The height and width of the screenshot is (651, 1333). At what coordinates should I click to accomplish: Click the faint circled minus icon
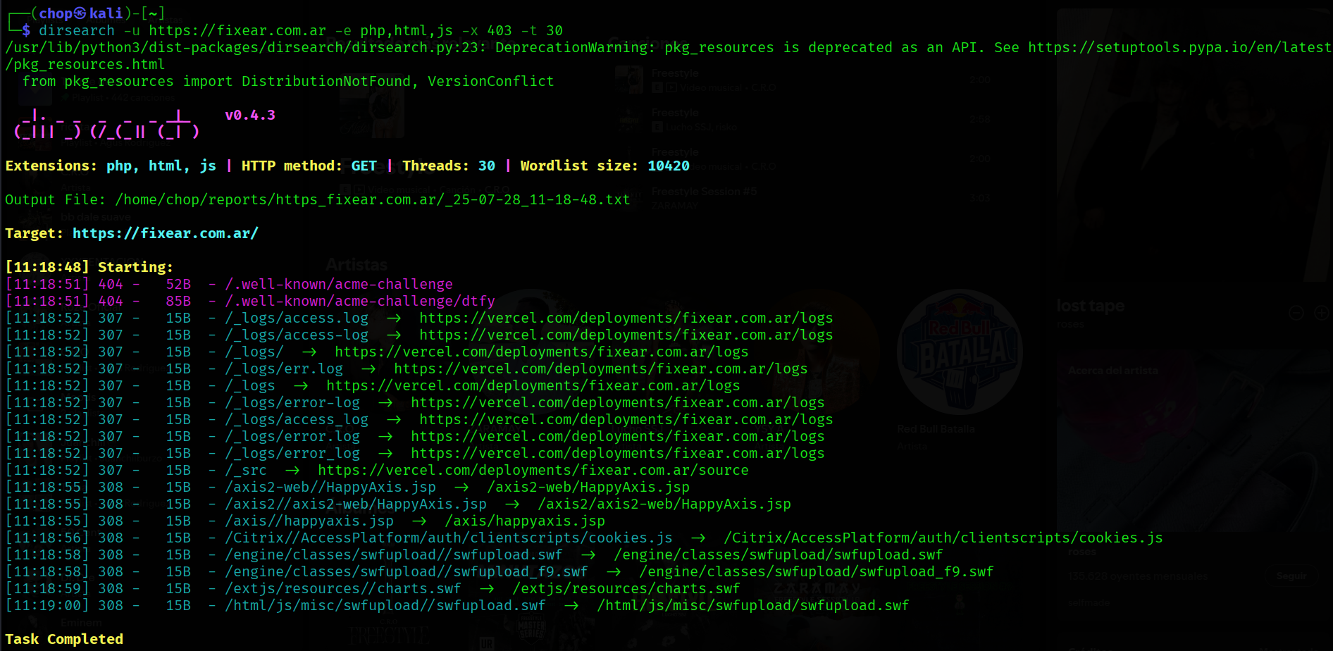(x=1296, y=313)
